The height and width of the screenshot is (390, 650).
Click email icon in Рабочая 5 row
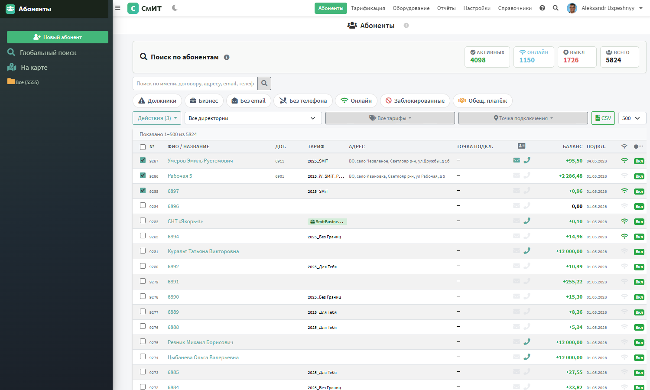point(517,175)
